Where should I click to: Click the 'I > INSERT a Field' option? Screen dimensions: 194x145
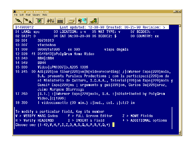point(86,121)
